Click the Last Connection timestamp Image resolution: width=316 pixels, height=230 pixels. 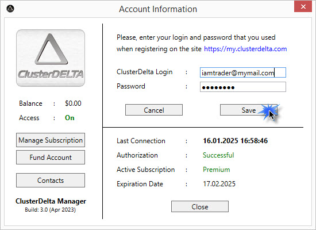tap(235, 141)
